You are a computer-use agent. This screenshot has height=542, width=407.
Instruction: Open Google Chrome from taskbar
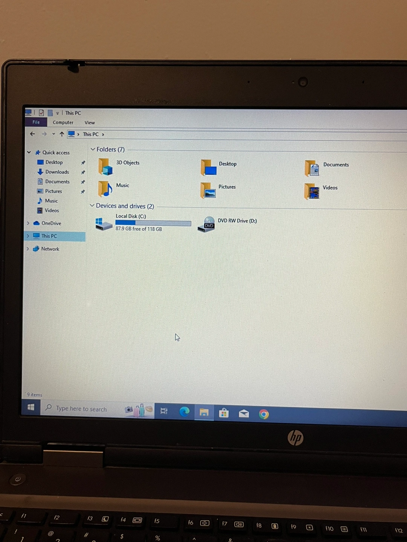pos(264,414)
